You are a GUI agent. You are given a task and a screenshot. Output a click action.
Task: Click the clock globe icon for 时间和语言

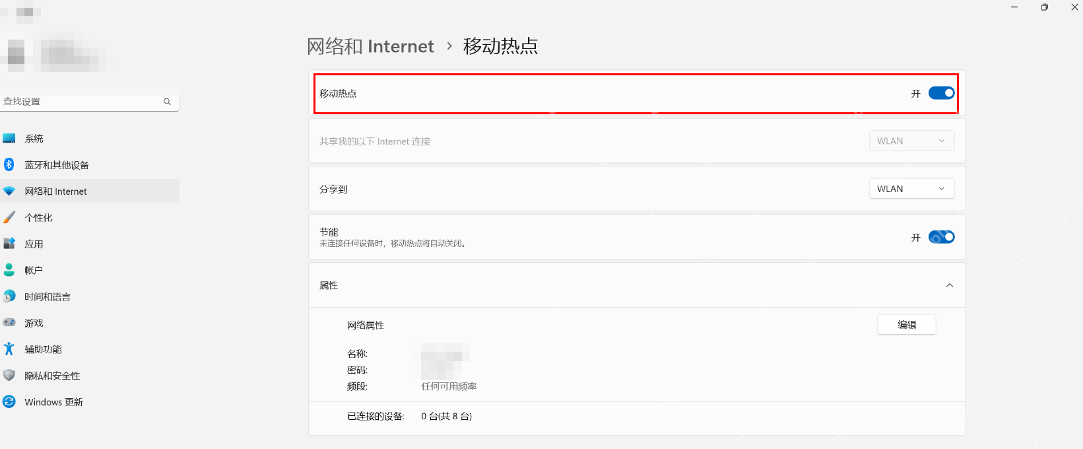9,296
